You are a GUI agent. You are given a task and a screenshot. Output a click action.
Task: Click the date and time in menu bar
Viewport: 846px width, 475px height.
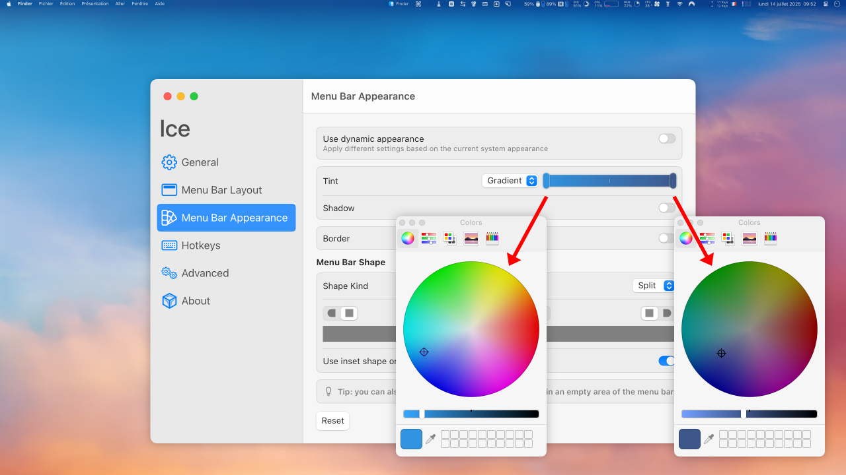[x=787, y=4]
